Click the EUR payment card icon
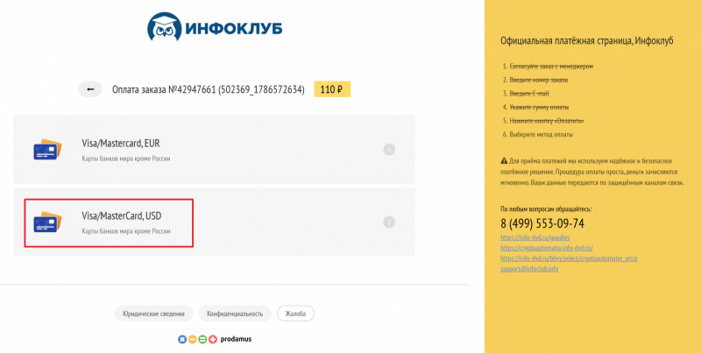Screen dimensions: 701x353 47,149
